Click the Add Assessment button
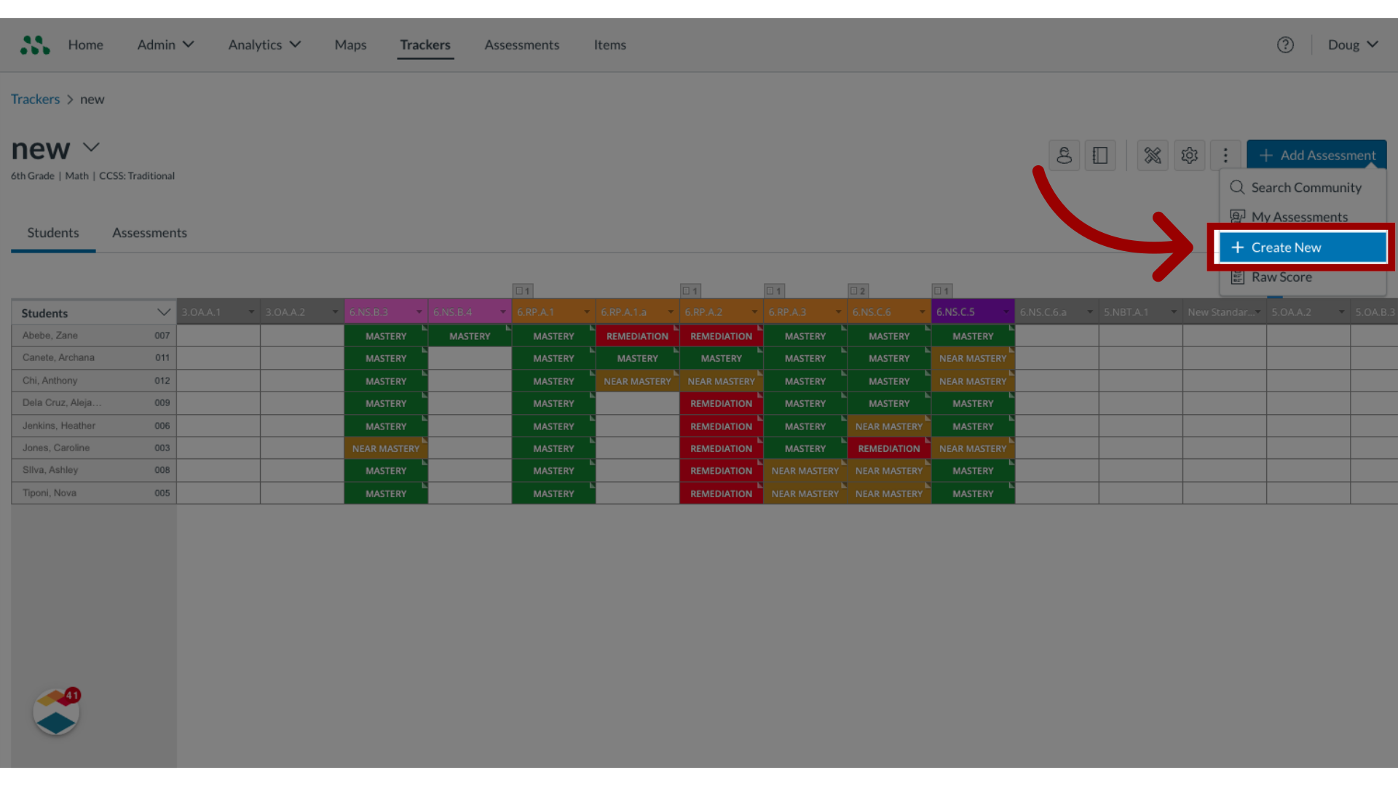Image resolution: width=1398 pixels, height=786 pixels. (1316, 155)
